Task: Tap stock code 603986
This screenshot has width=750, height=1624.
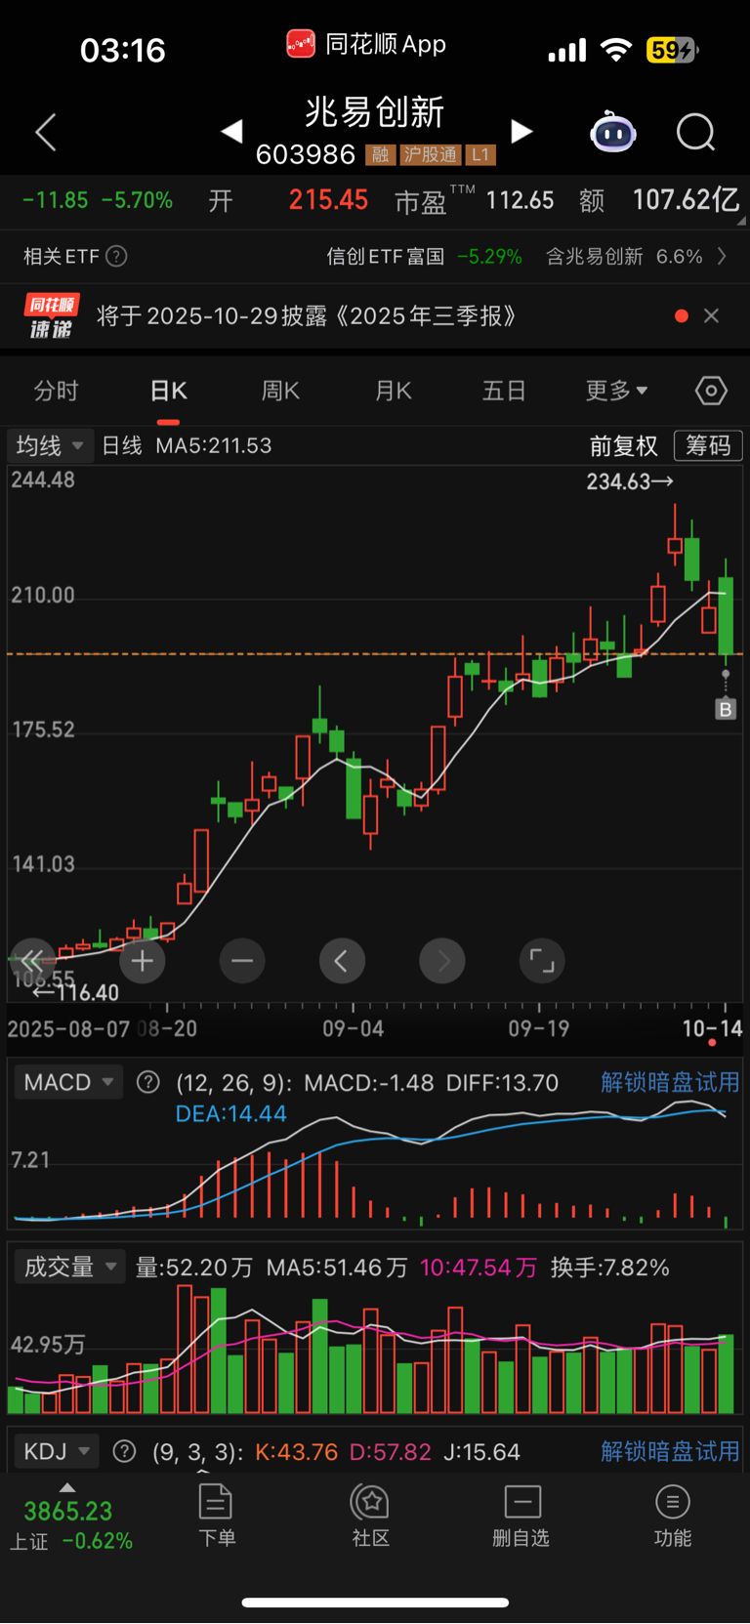Action: coord(306,154)
